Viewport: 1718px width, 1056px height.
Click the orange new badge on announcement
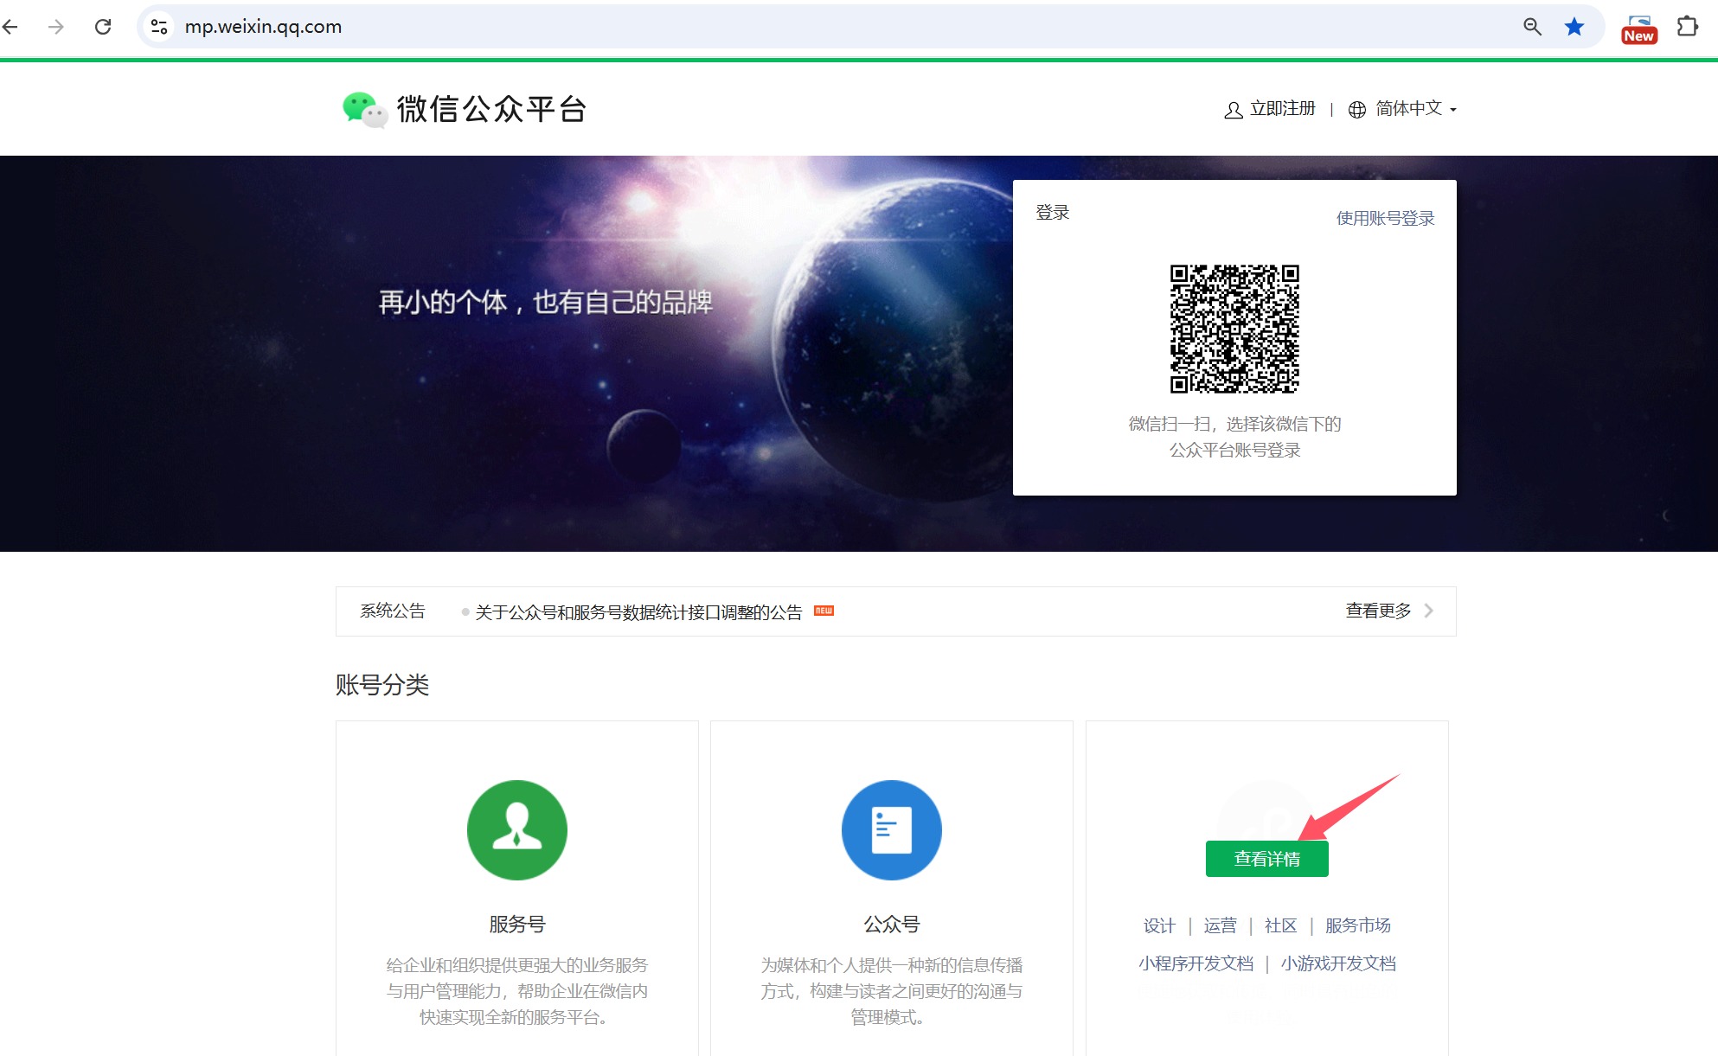[824, 611]
